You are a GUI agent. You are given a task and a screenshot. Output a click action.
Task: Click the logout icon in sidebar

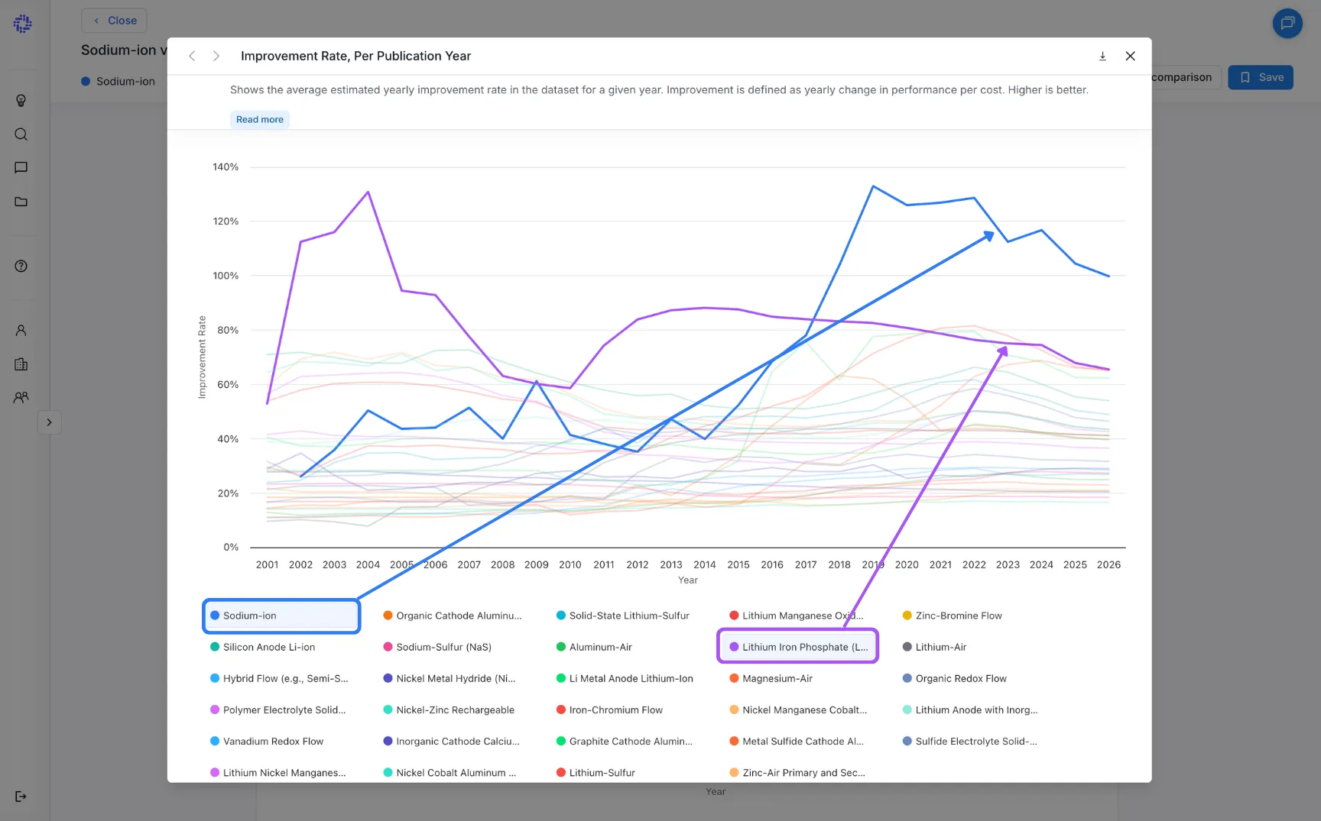point(21,797)
